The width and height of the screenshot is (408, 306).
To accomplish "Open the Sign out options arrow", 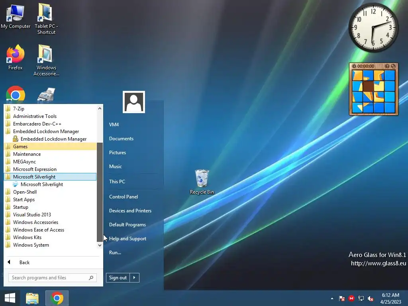I will [x=134, y=278].
